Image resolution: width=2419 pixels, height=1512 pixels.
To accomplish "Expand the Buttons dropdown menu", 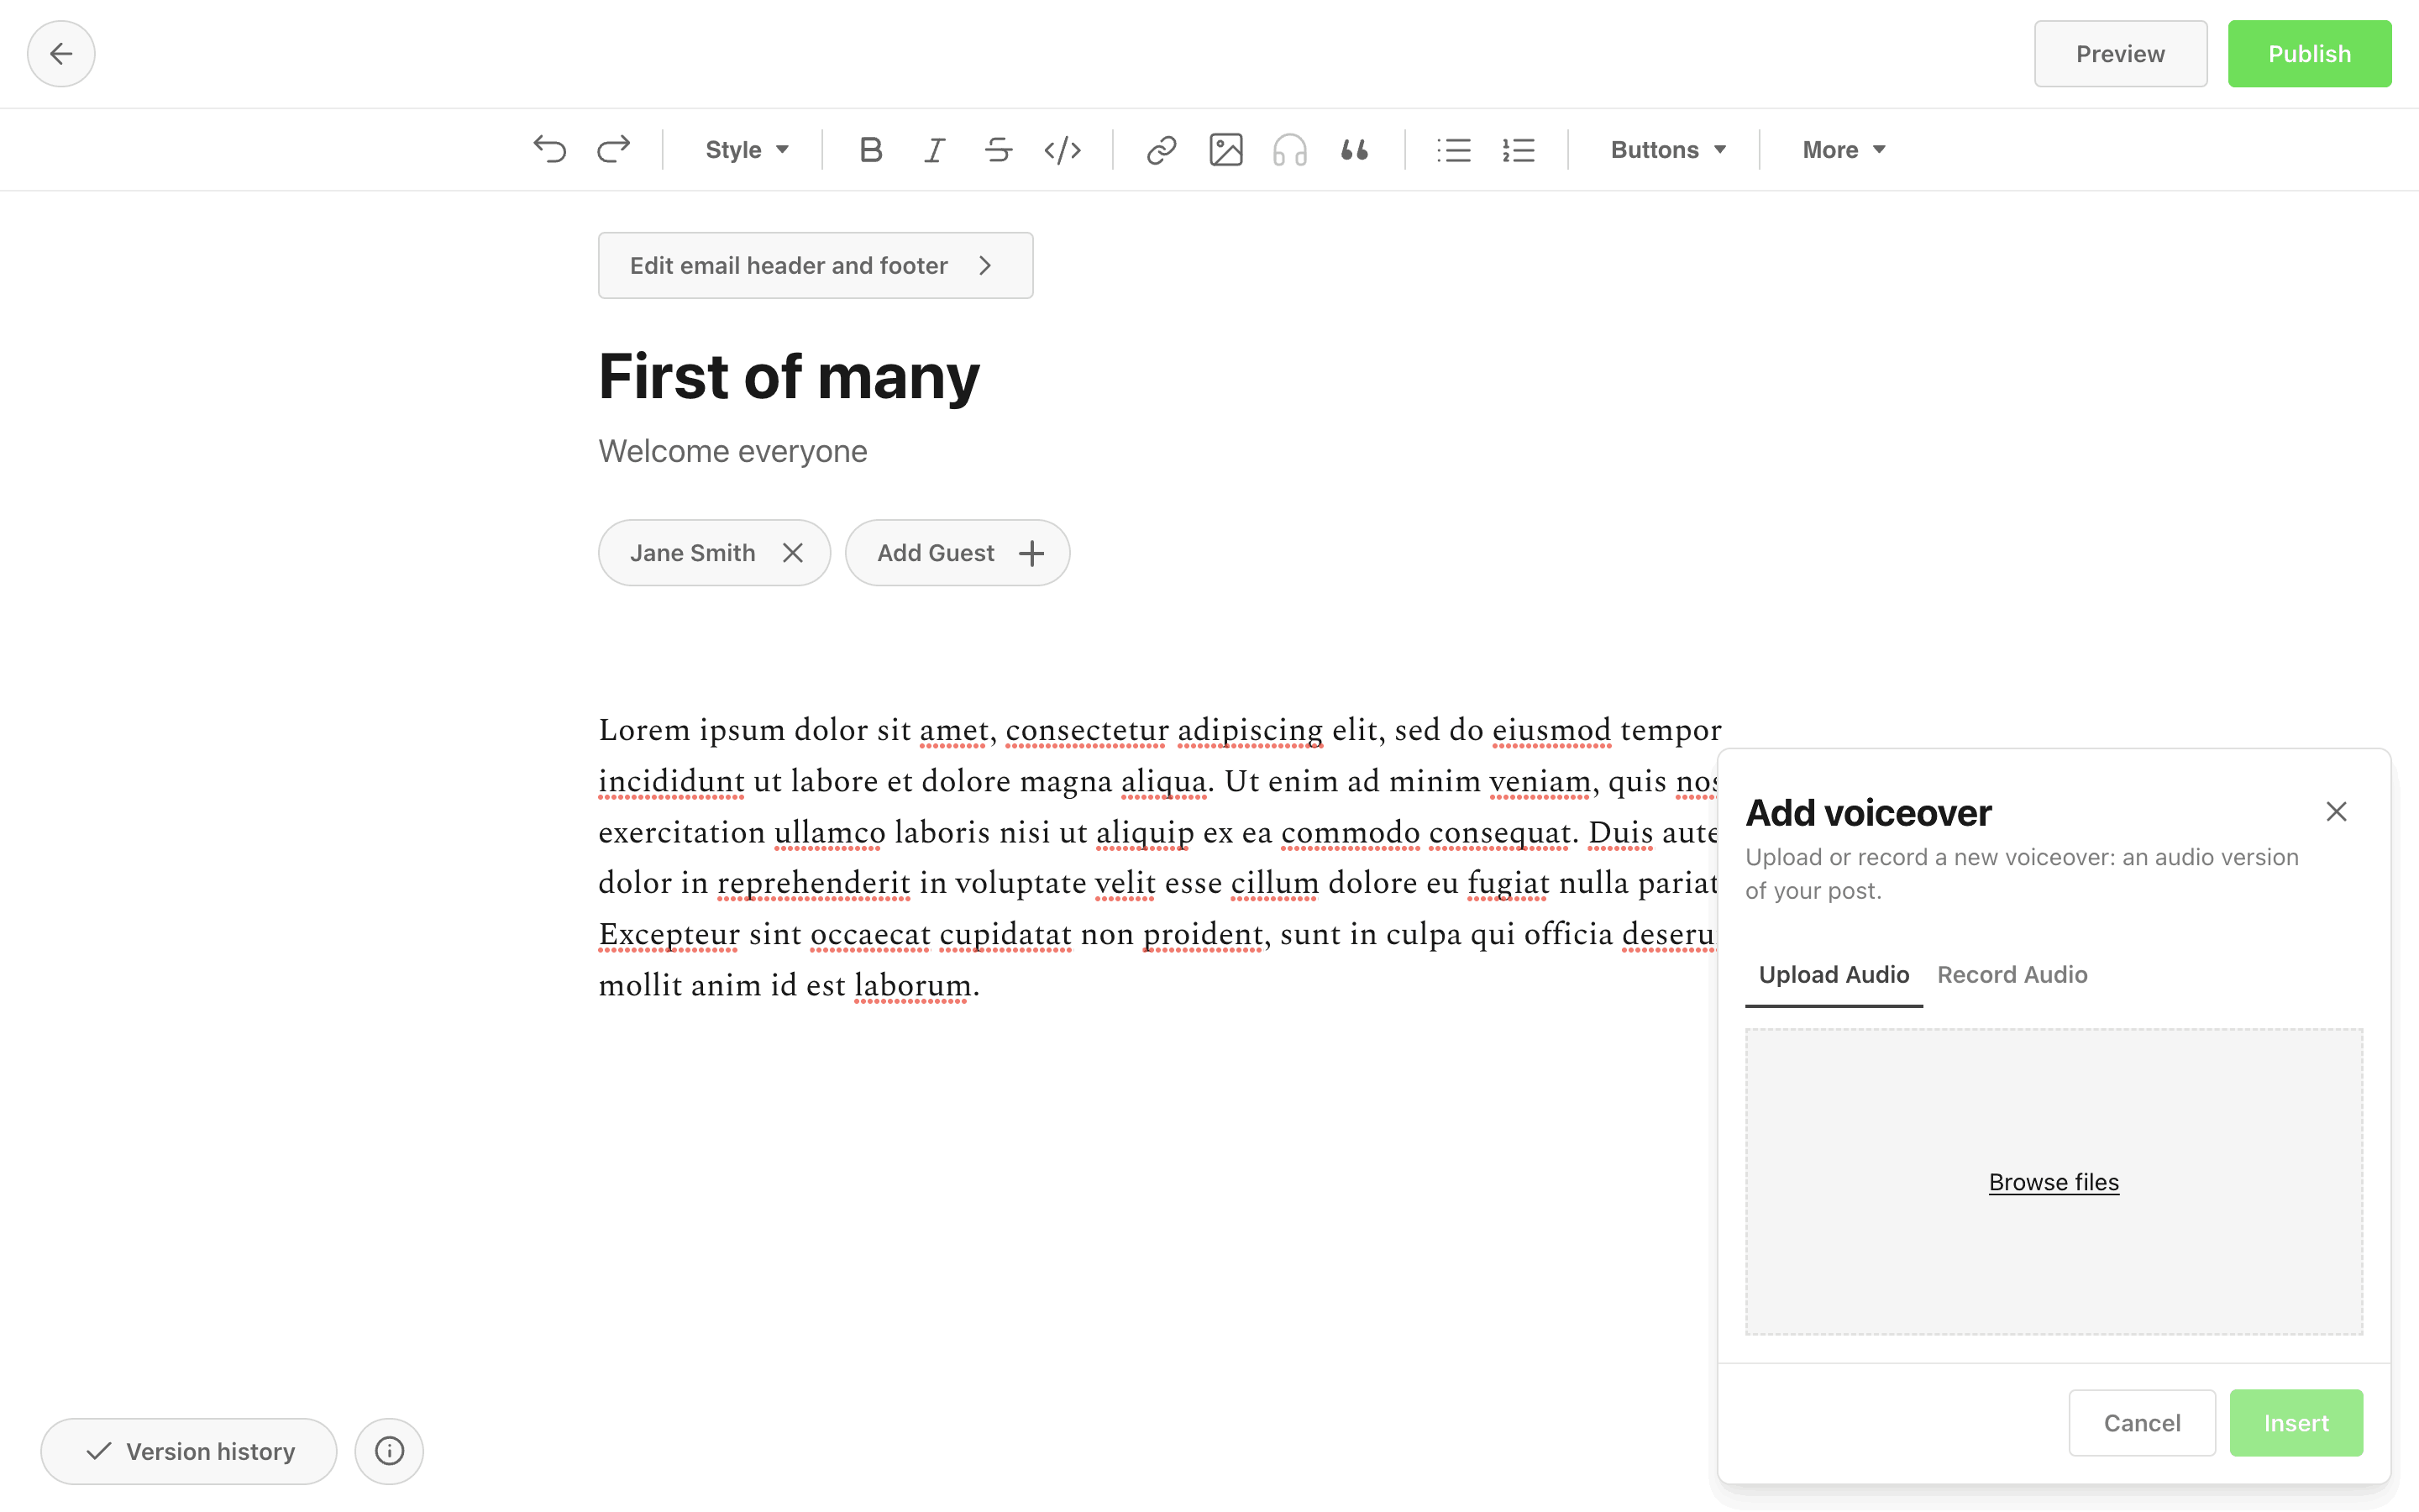I will 1668,150.
